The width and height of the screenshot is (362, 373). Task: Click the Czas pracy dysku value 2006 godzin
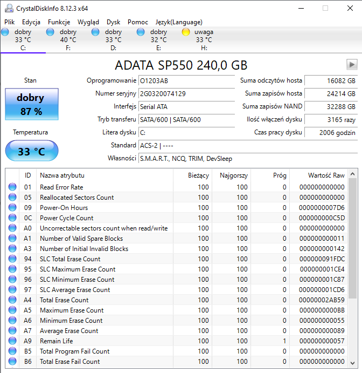(331, 132)
